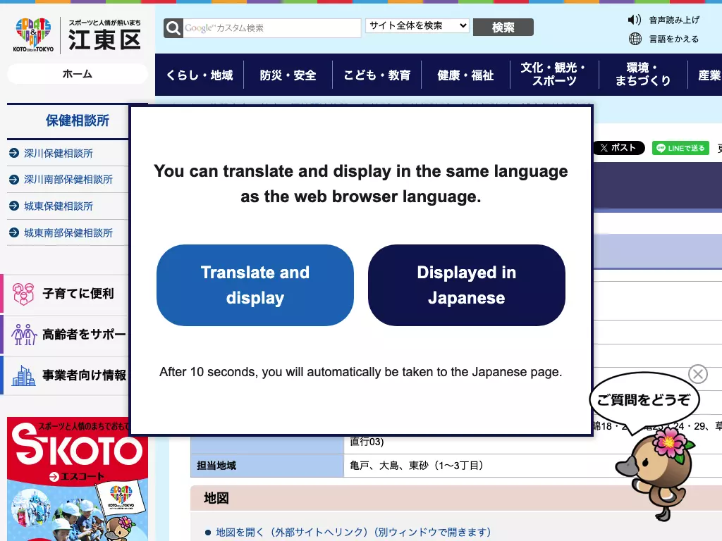Open the こども・教育 menu
Viewport: 722px width, 541px height.
tap(377, 75)
